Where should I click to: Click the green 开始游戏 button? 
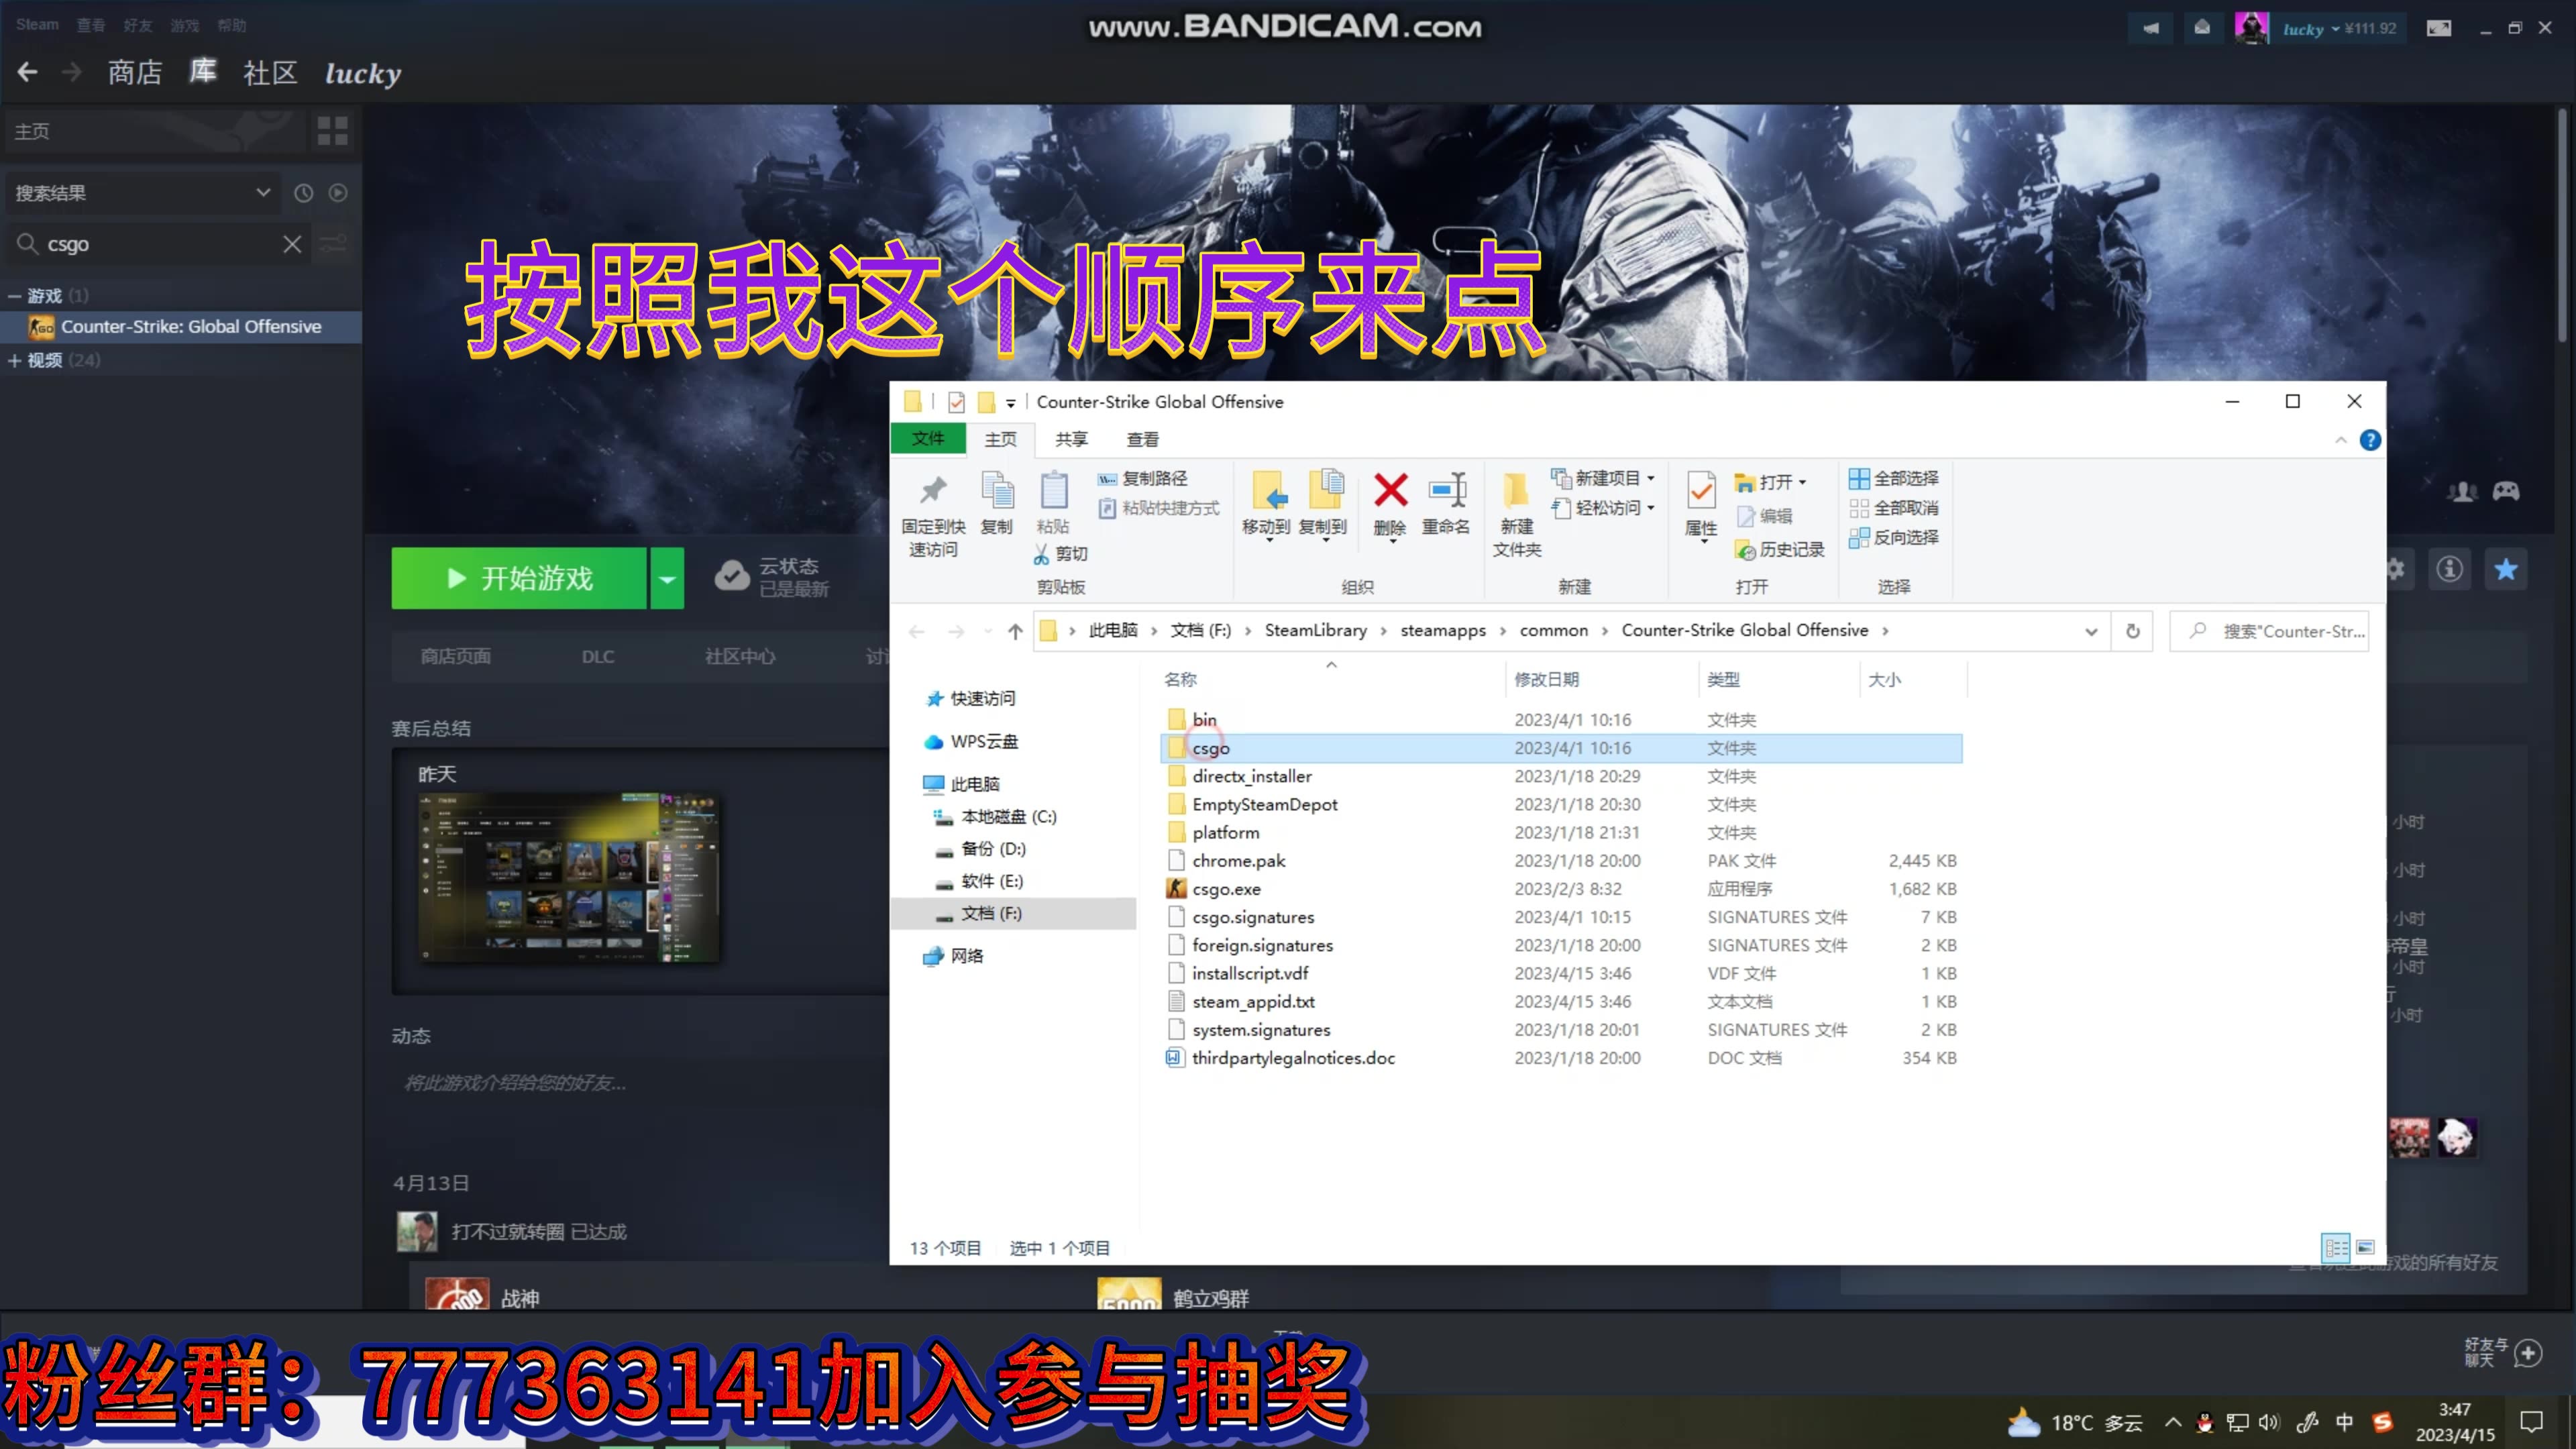point(519,578)
